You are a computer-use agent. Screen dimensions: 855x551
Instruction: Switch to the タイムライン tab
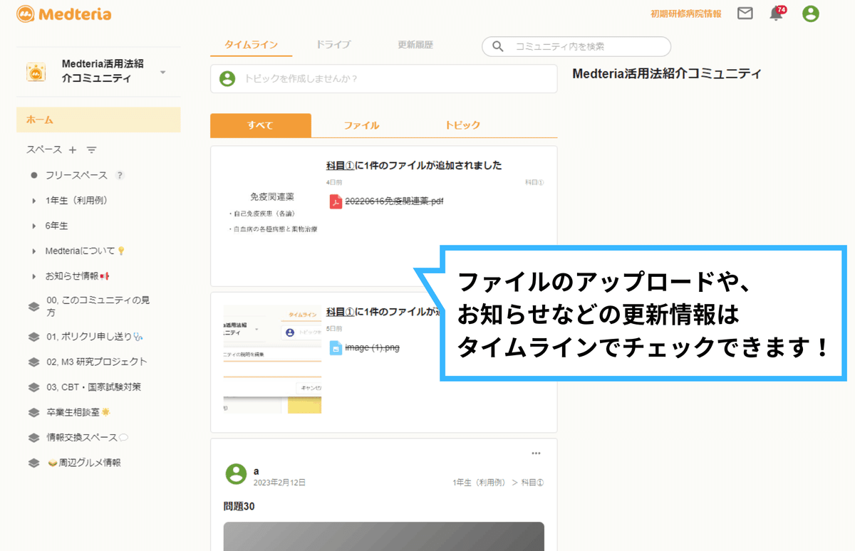[251, 45]
